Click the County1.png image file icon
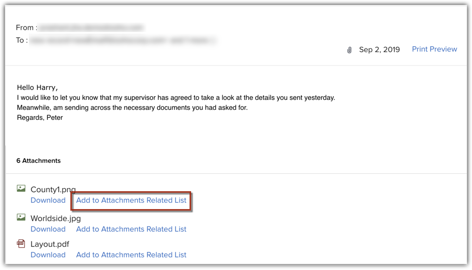Viewport: 472px width, 270px height. tap(21, 189)
